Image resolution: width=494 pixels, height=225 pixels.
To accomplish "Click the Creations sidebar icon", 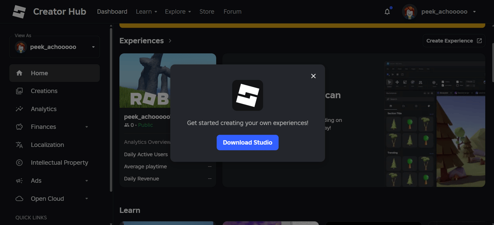I will point(19,91).
